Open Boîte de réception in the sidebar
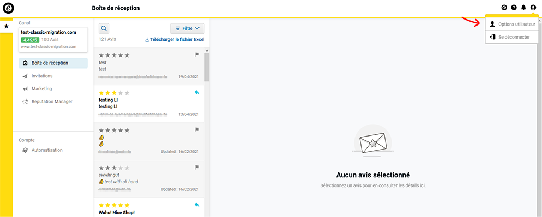Viewport: 542px width, 217px height. click(53, 63)
